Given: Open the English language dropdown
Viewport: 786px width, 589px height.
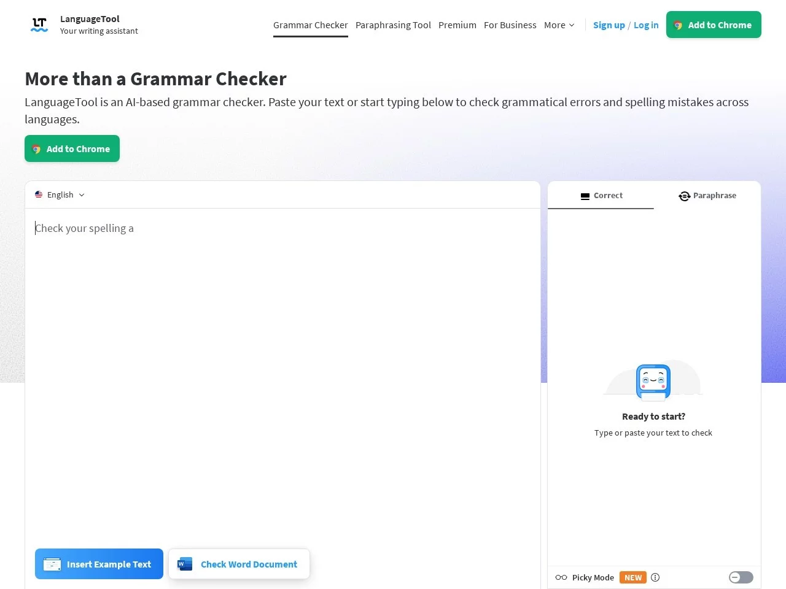Looking at the screenshot, I should [60, 194].
